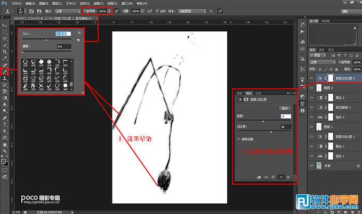Select the Eyedropper tool
Screen dimensions: 362x214
(x=5, y=59)
